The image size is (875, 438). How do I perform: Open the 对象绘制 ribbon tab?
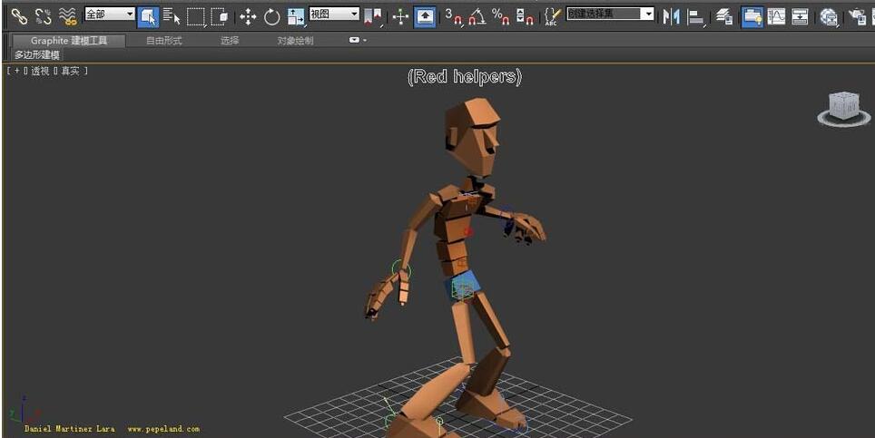tap(295, 41)
